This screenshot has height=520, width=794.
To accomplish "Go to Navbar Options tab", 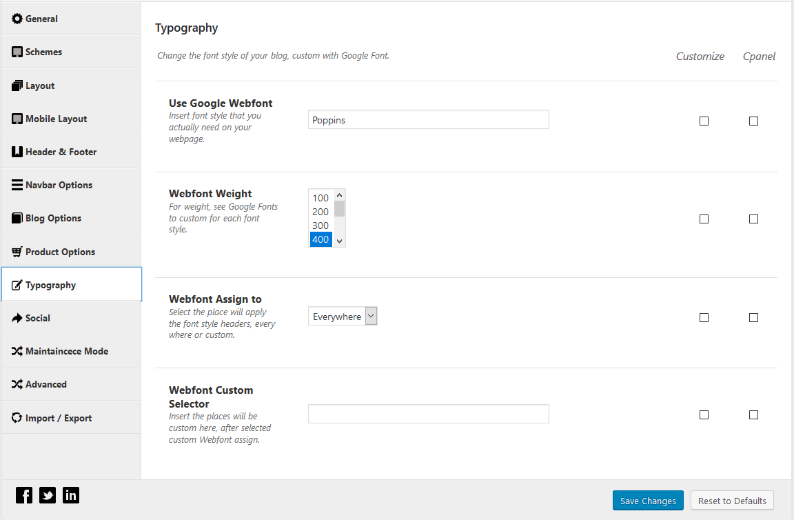I will pos(72,185).
